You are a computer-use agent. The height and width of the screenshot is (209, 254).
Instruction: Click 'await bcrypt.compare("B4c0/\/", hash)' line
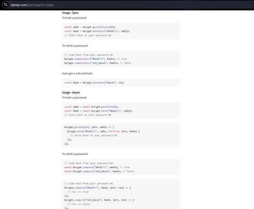(x=97, y=167)
